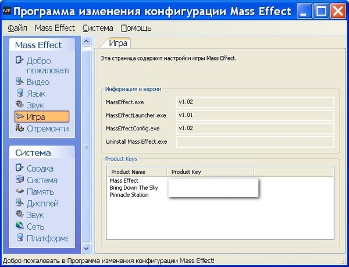Collapse the Система sidebar group header

42,152
